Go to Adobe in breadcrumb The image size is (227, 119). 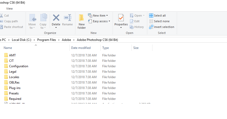tap(67, 40)
